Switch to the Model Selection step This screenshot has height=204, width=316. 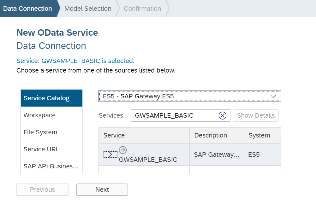[x=88, y=9]
